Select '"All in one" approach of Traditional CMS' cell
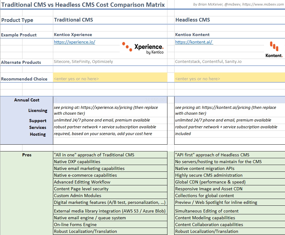The height and width of the screenshot is (235, 285). pyautogui.click(x=110, y=155)
